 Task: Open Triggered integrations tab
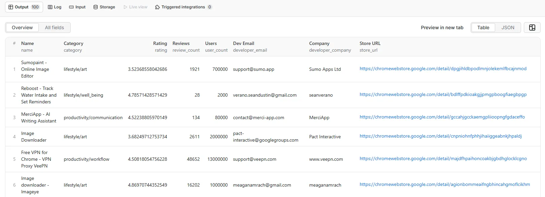[183, 7]
